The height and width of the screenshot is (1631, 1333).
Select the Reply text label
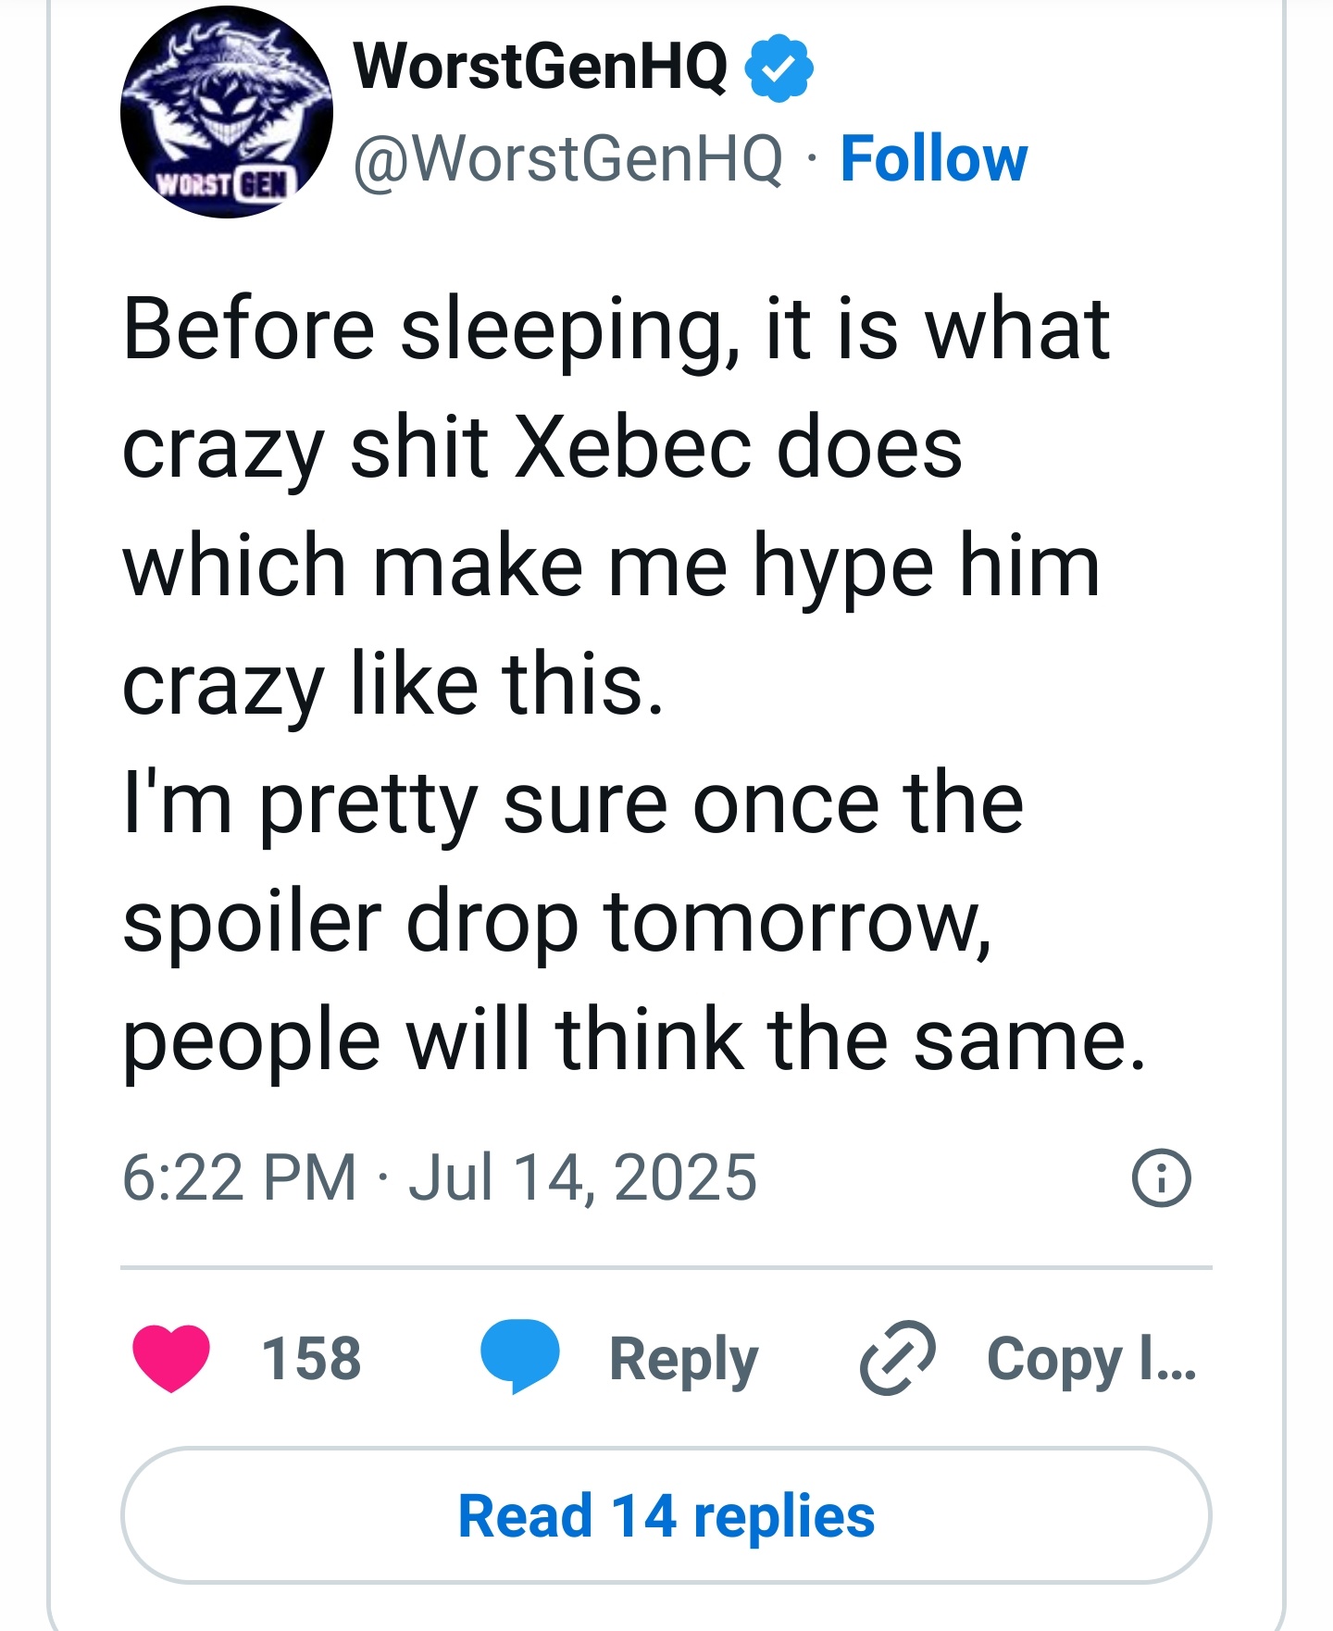click(683, 1360)
